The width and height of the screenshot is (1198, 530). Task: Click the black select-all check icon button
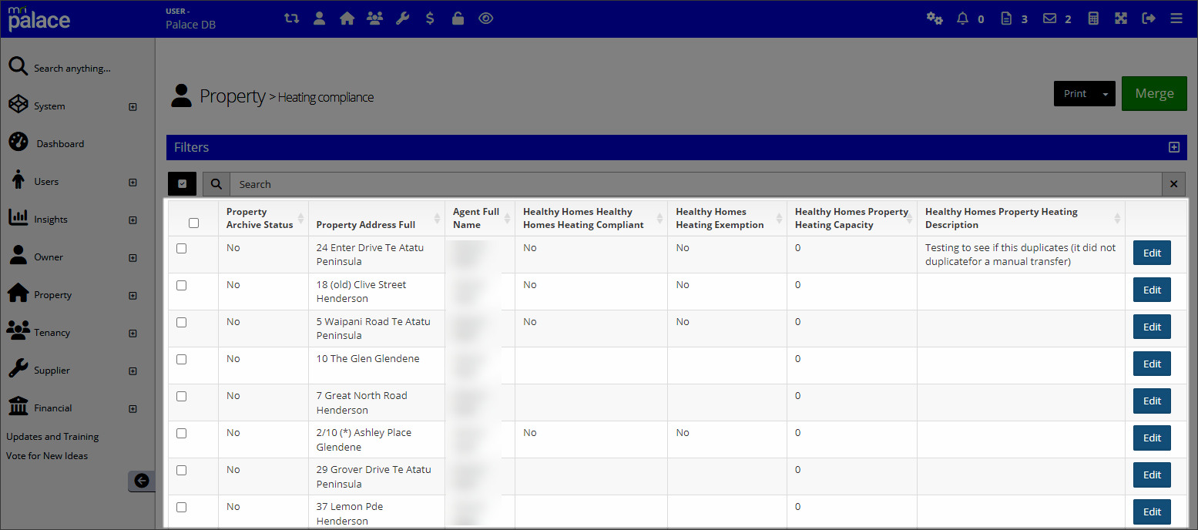182,184
